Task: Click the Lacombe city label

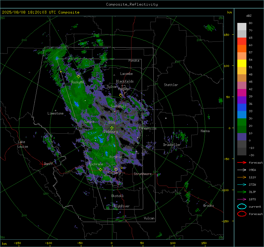Action: (126, 74)
